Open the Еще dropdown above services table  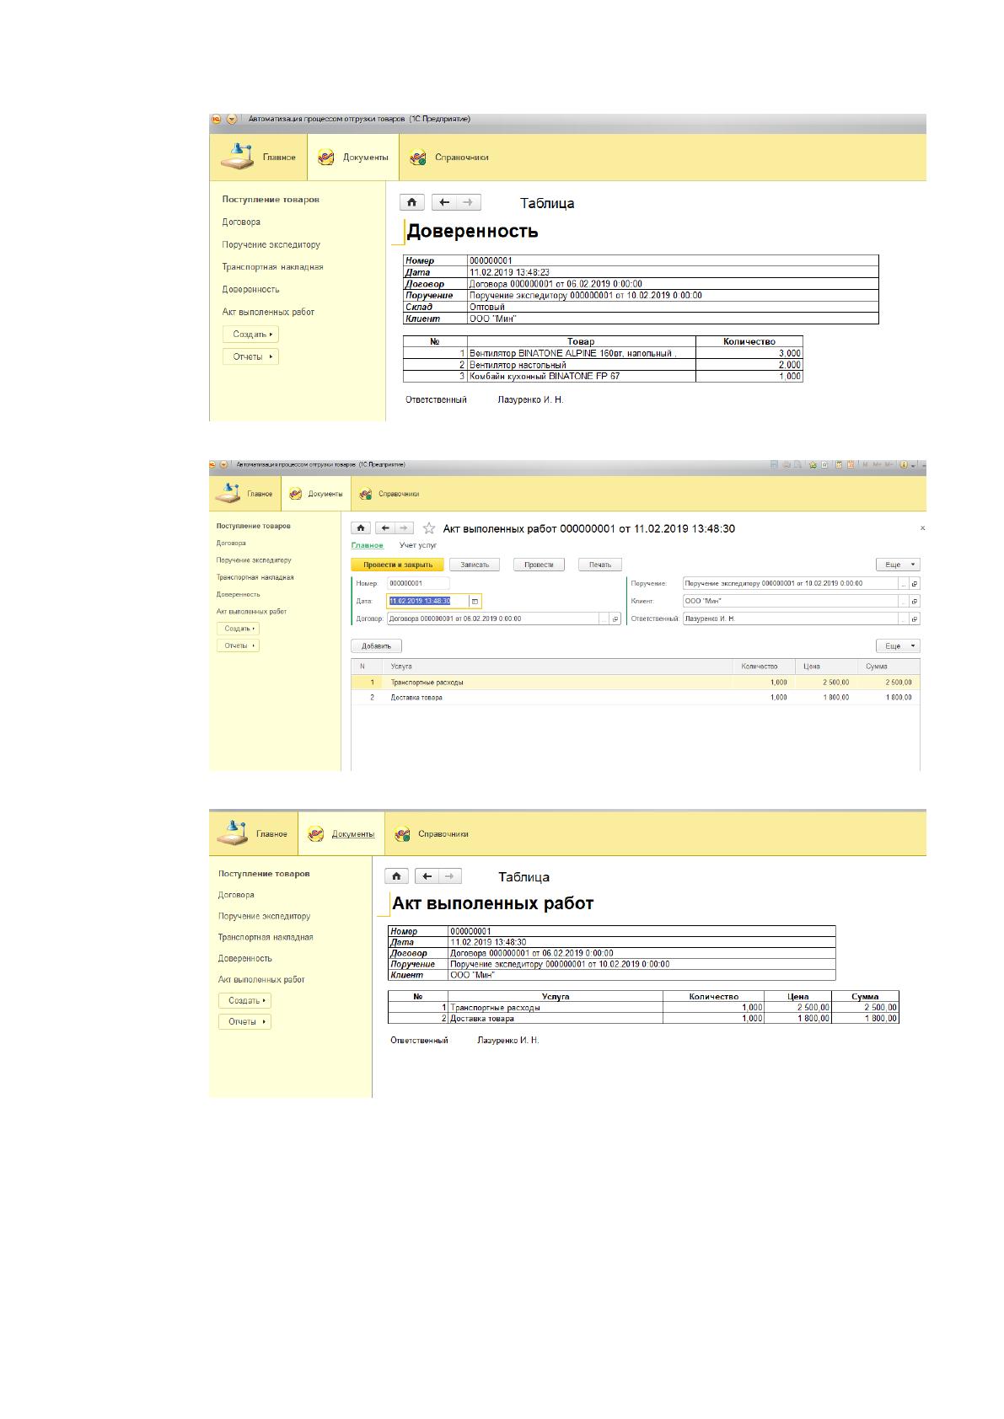(x=899, y=646)
